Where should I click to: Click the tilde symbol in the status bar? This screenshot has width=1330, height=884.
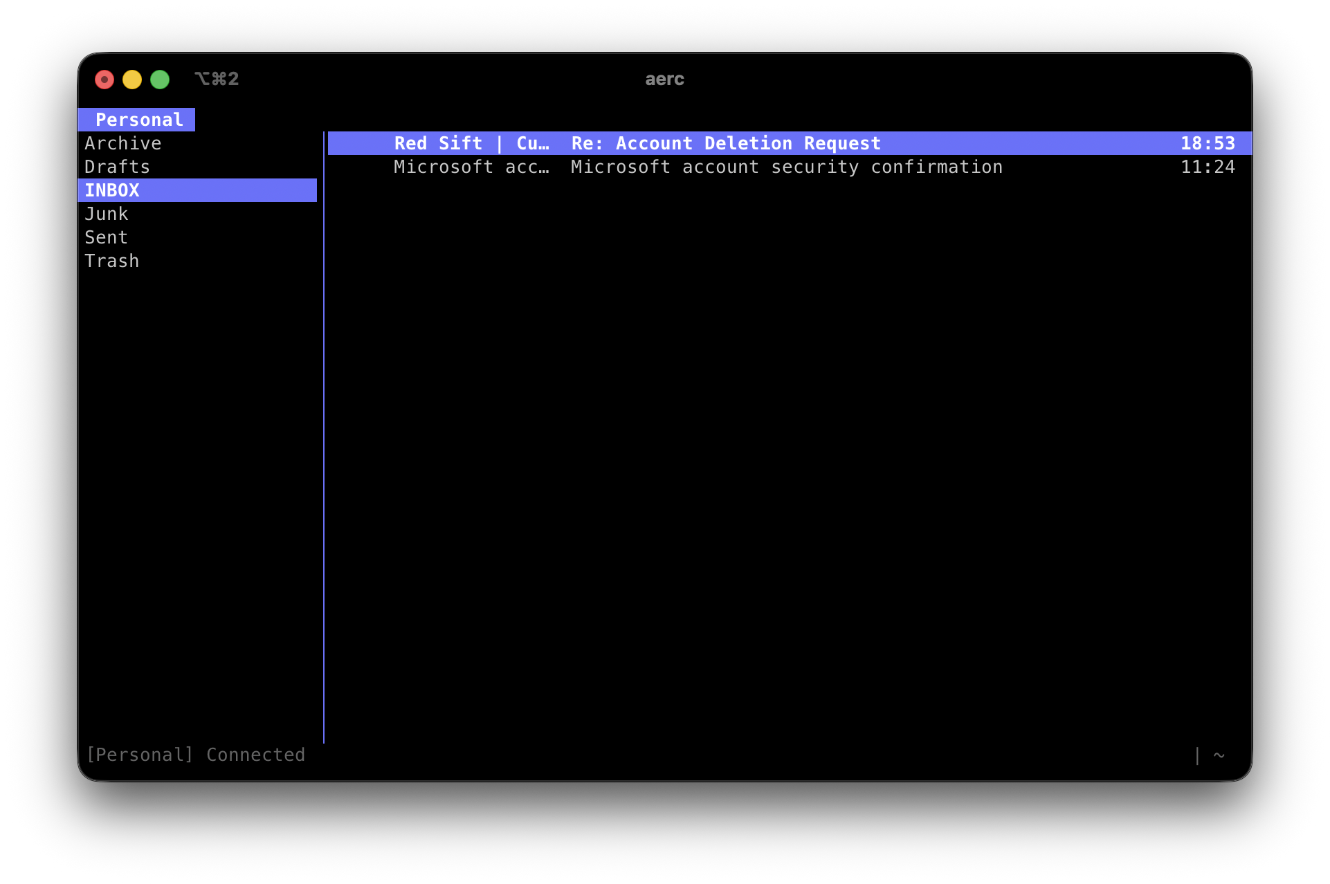coord(1220,755)
